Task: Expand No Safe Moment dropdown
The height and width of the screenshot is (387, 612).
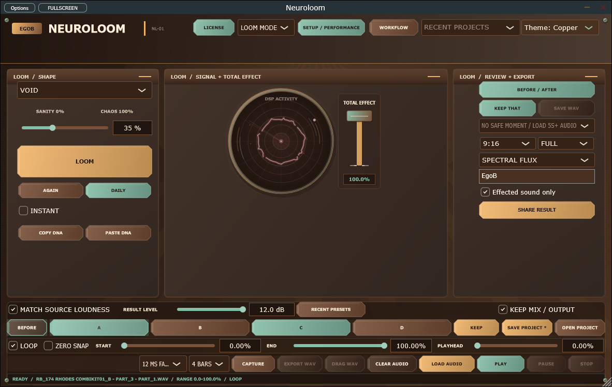Action: (x=537, y=126)
